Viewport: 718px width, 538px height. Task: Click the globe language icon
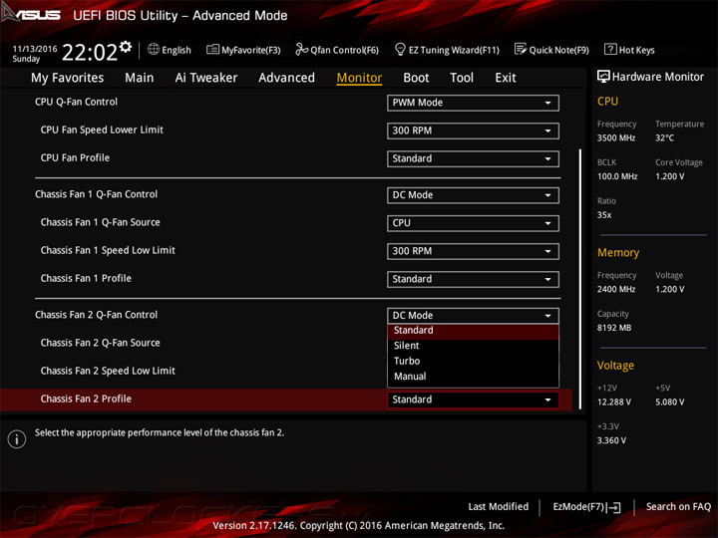click(x=154, y=49)
